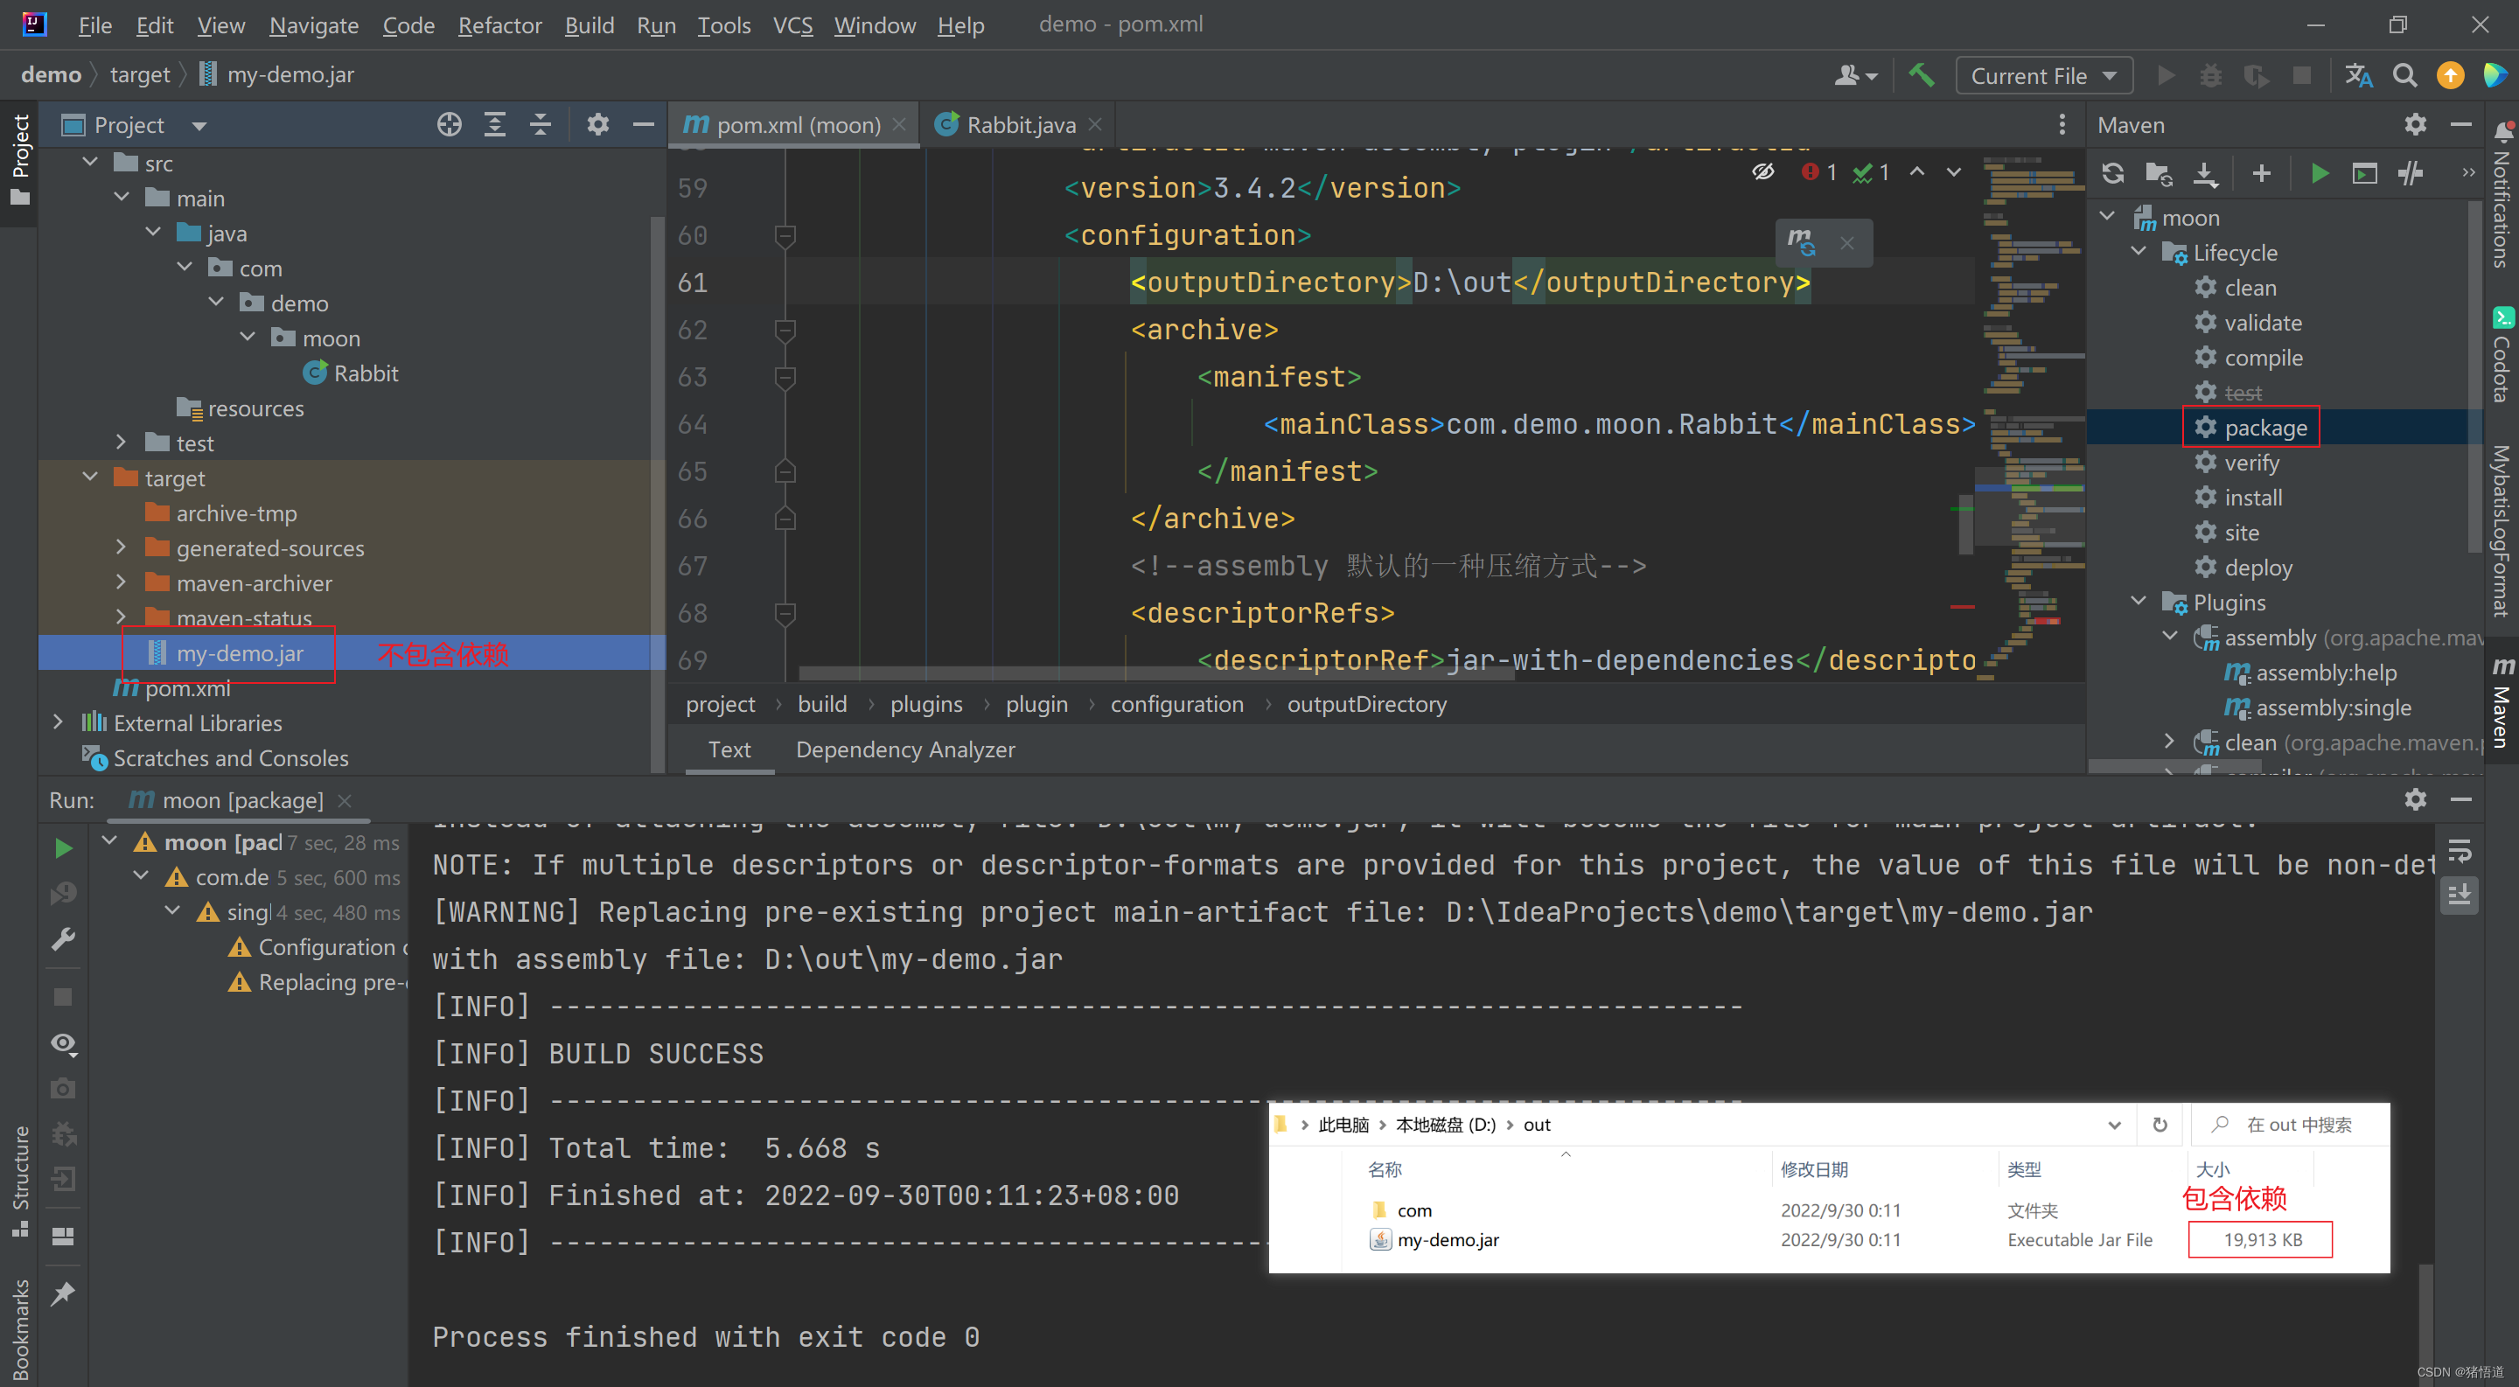
Task: Close the pom.xml (moon) tab
Action: 898,124
